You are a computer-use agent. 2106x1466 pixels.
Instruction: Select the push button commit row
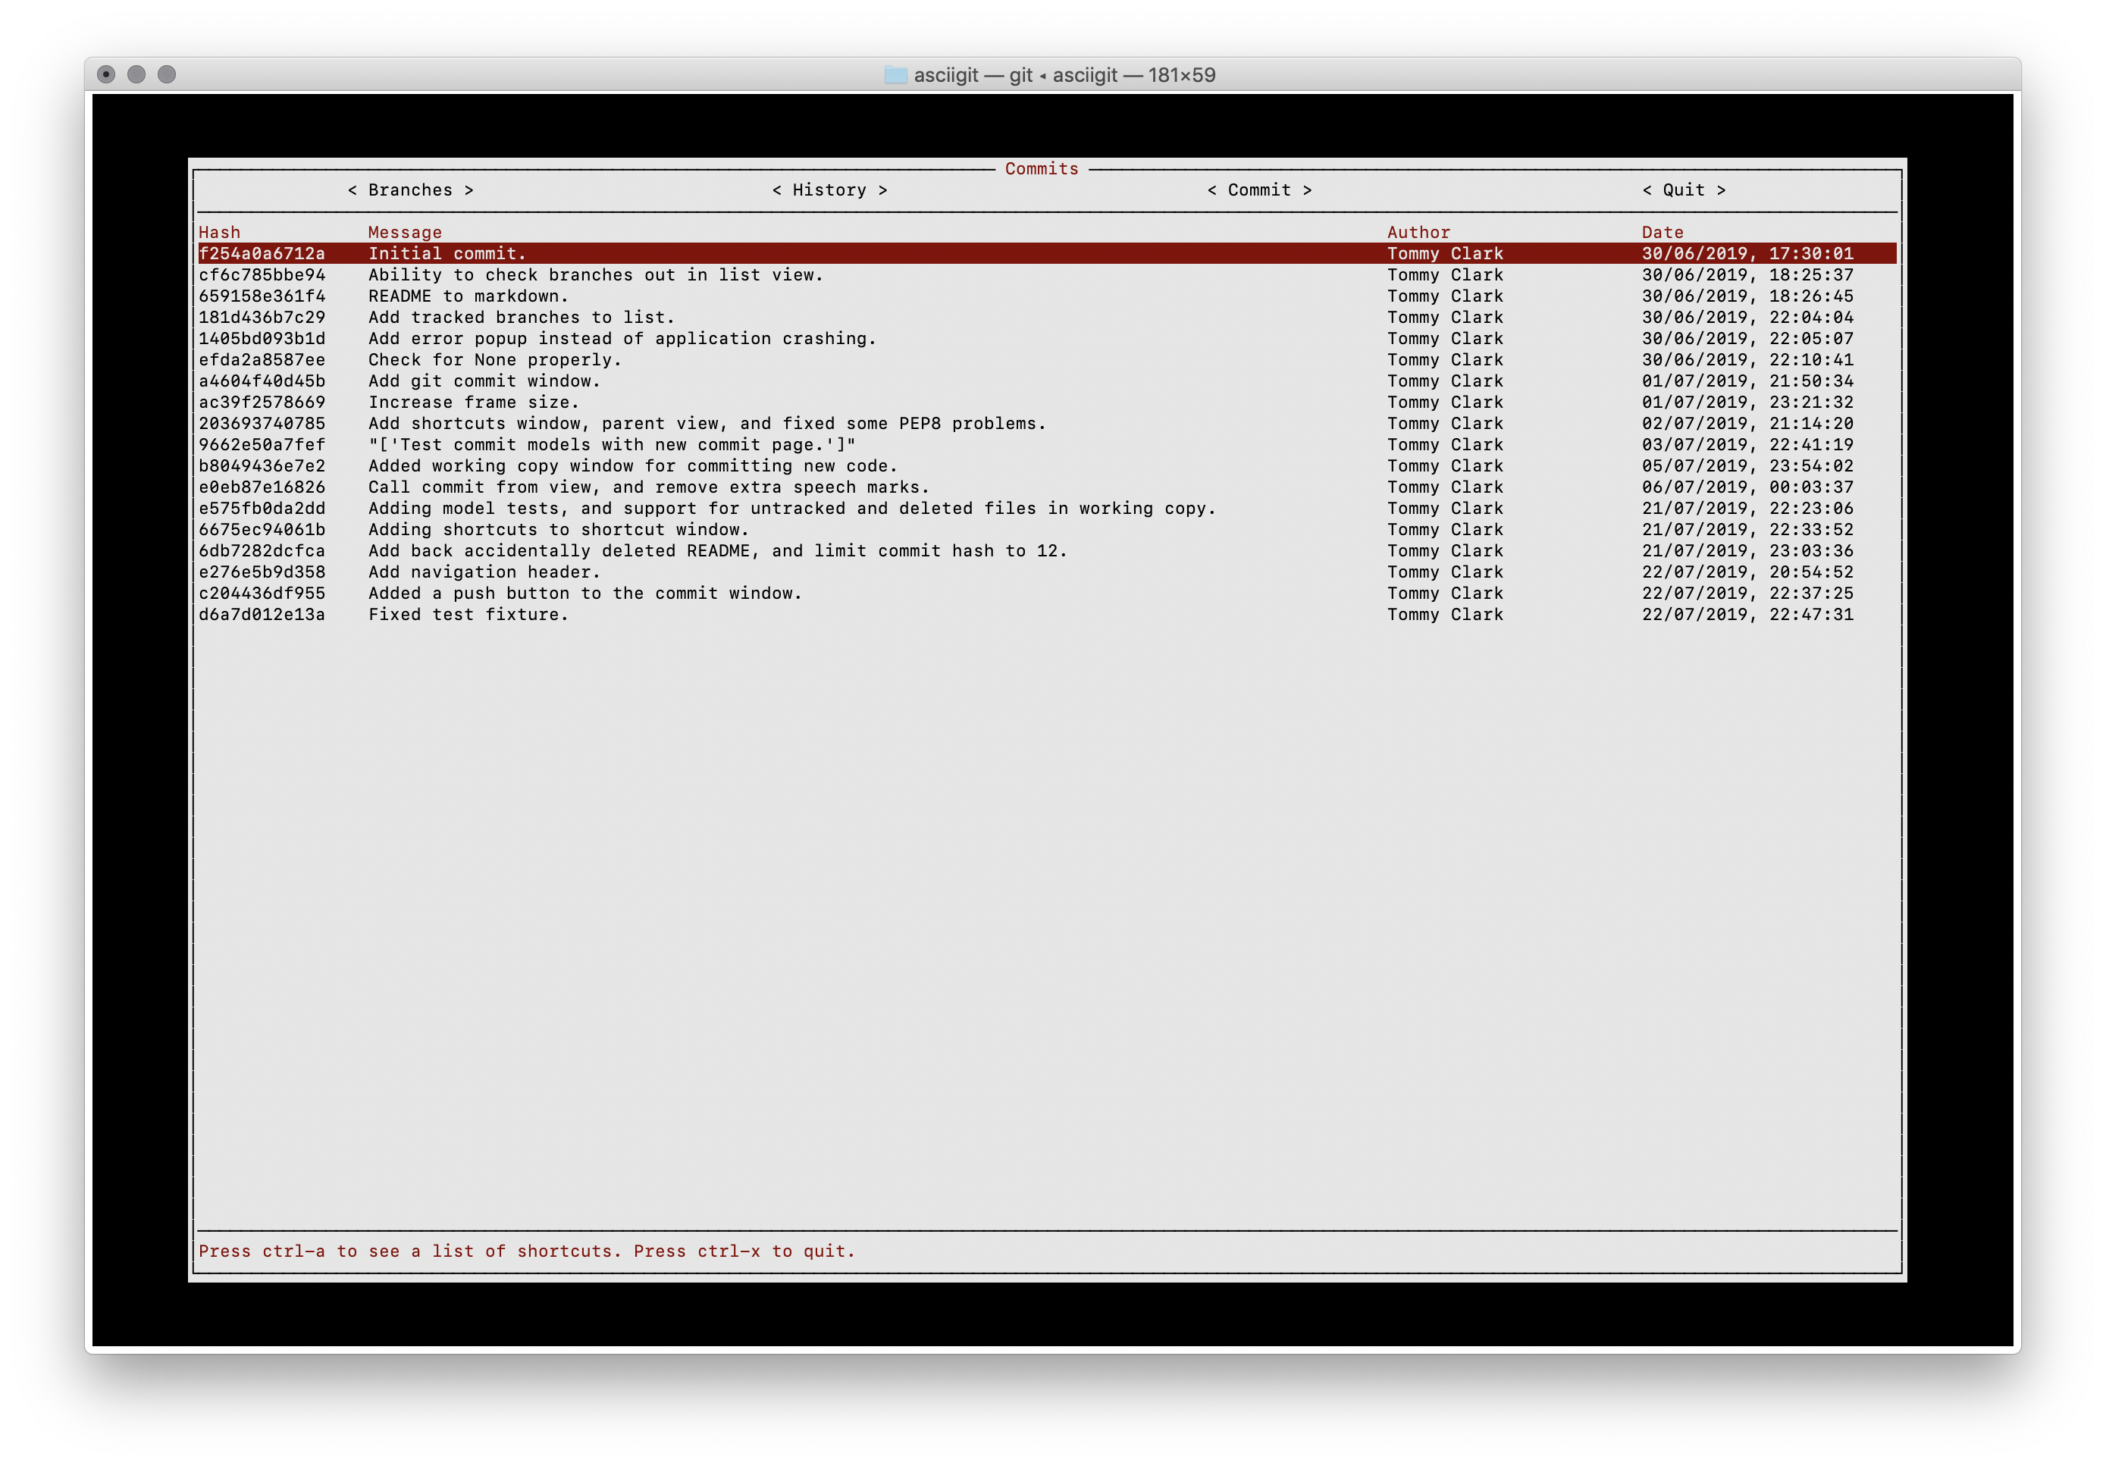pos(584,593)
